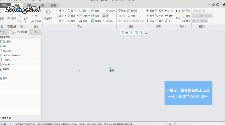Toggle Shade Closed Loops (着色封闭环)

click(x=200, y=21)
